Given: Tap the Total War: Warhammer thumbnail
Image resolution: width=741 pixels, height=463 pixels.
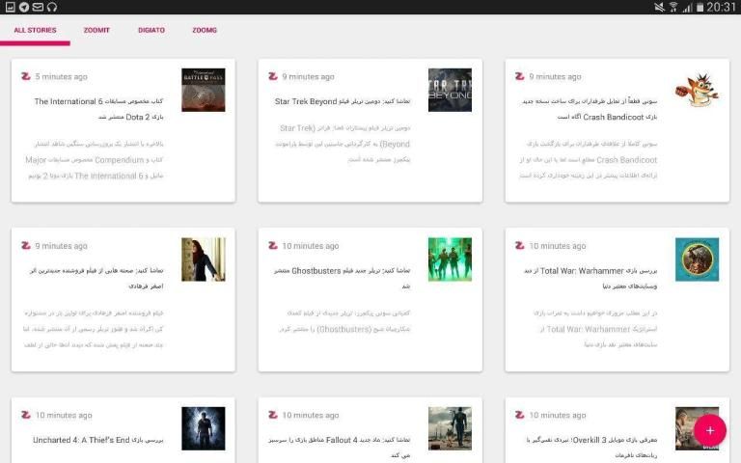Looking at the screenshot, I should (697, 259).
